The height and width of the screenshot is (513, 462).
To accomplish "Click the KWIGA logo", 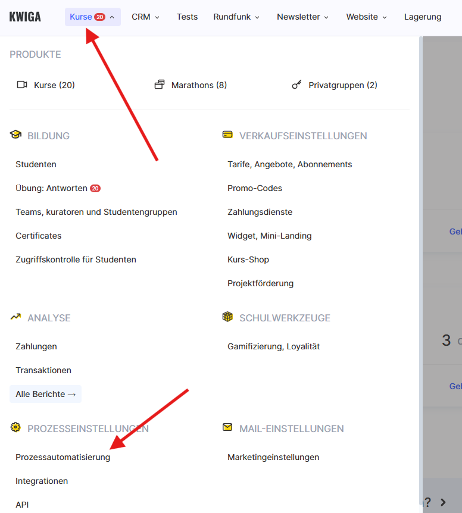I will (x=25, y=17).
